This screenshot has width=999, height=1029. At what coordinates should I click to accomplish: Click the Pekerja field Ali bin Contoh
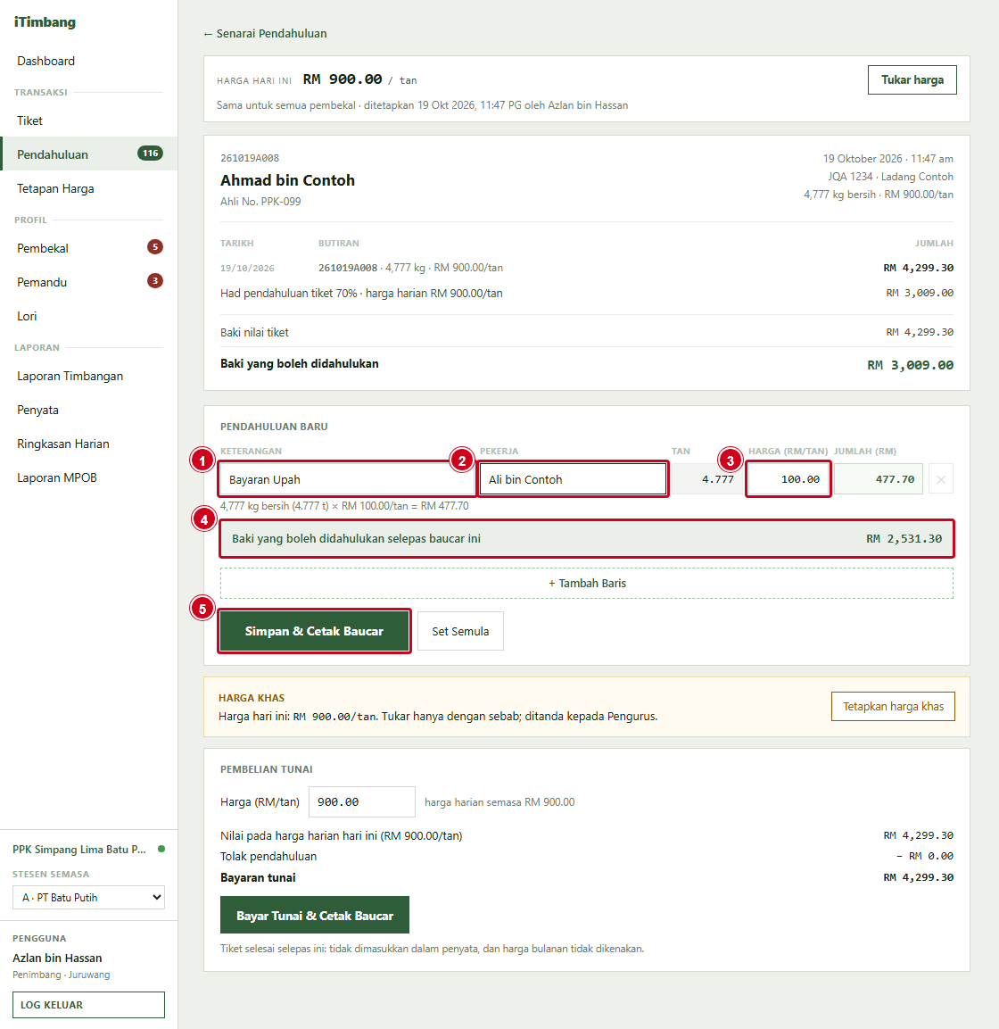pyautogui.click(x=574, y=479)
